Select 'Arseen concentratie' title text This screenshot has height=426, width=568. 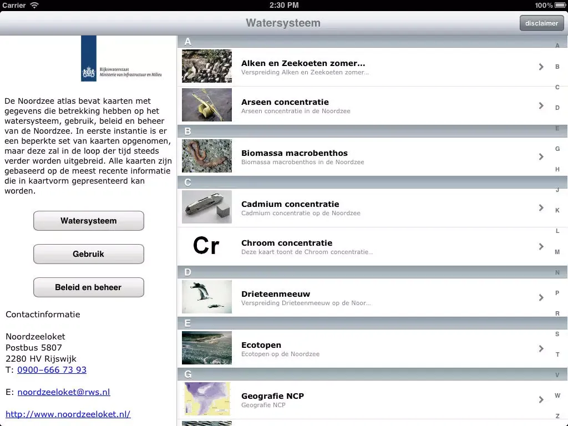[x=285, y=102]
